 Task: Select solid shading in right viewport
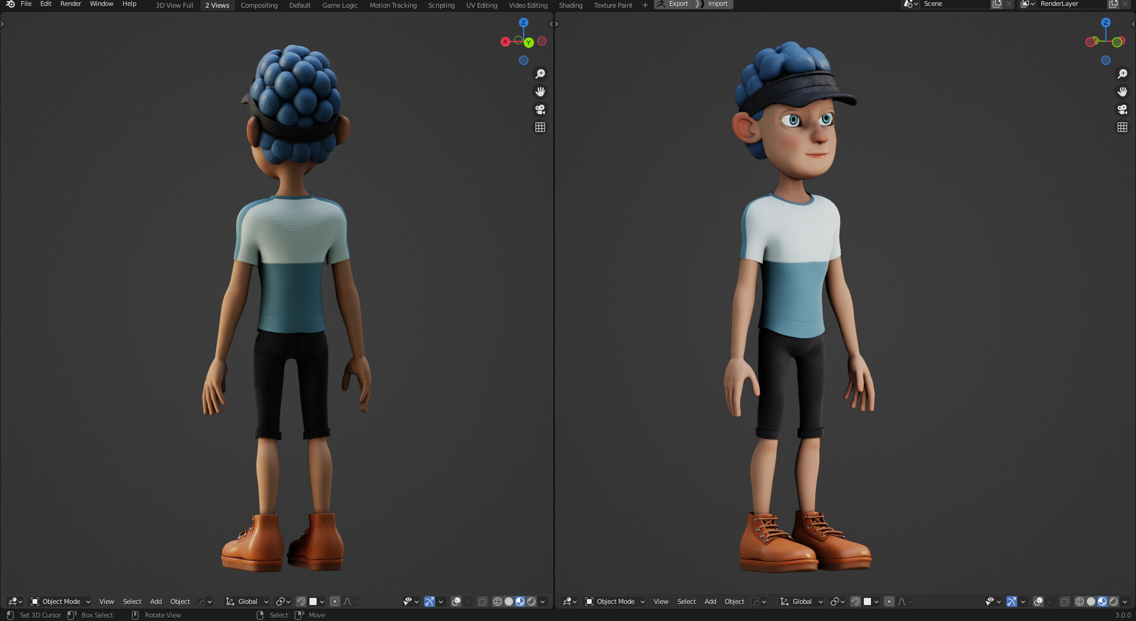[1091, 601]
